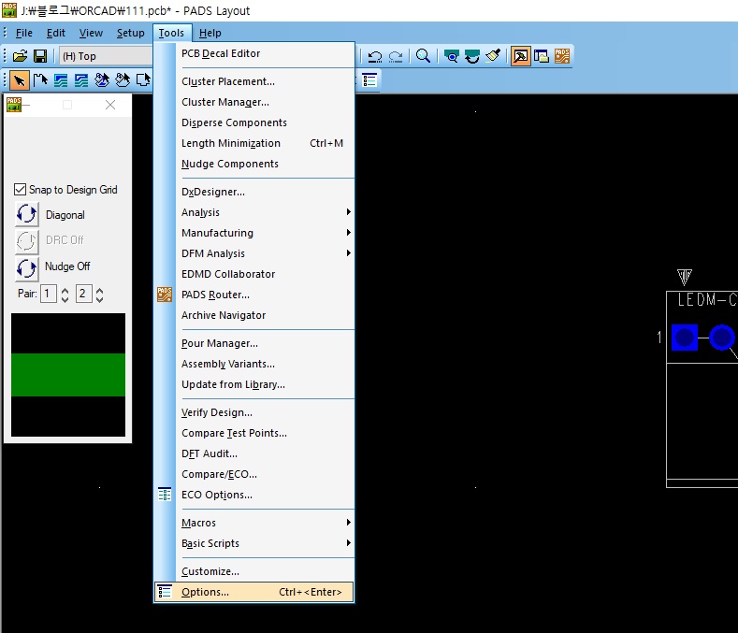Open the Help menu
The width and height of the screenshot is (738, 633).
[210, 33]
